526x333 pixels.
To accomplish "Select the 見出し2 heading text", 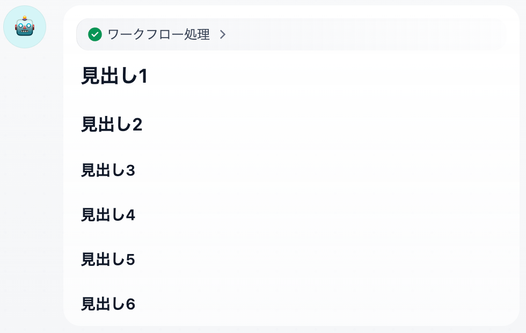I will [x=111, y=125].
